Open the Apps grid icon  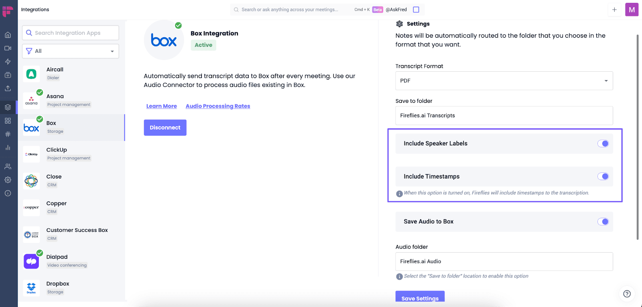click(8, 120)
